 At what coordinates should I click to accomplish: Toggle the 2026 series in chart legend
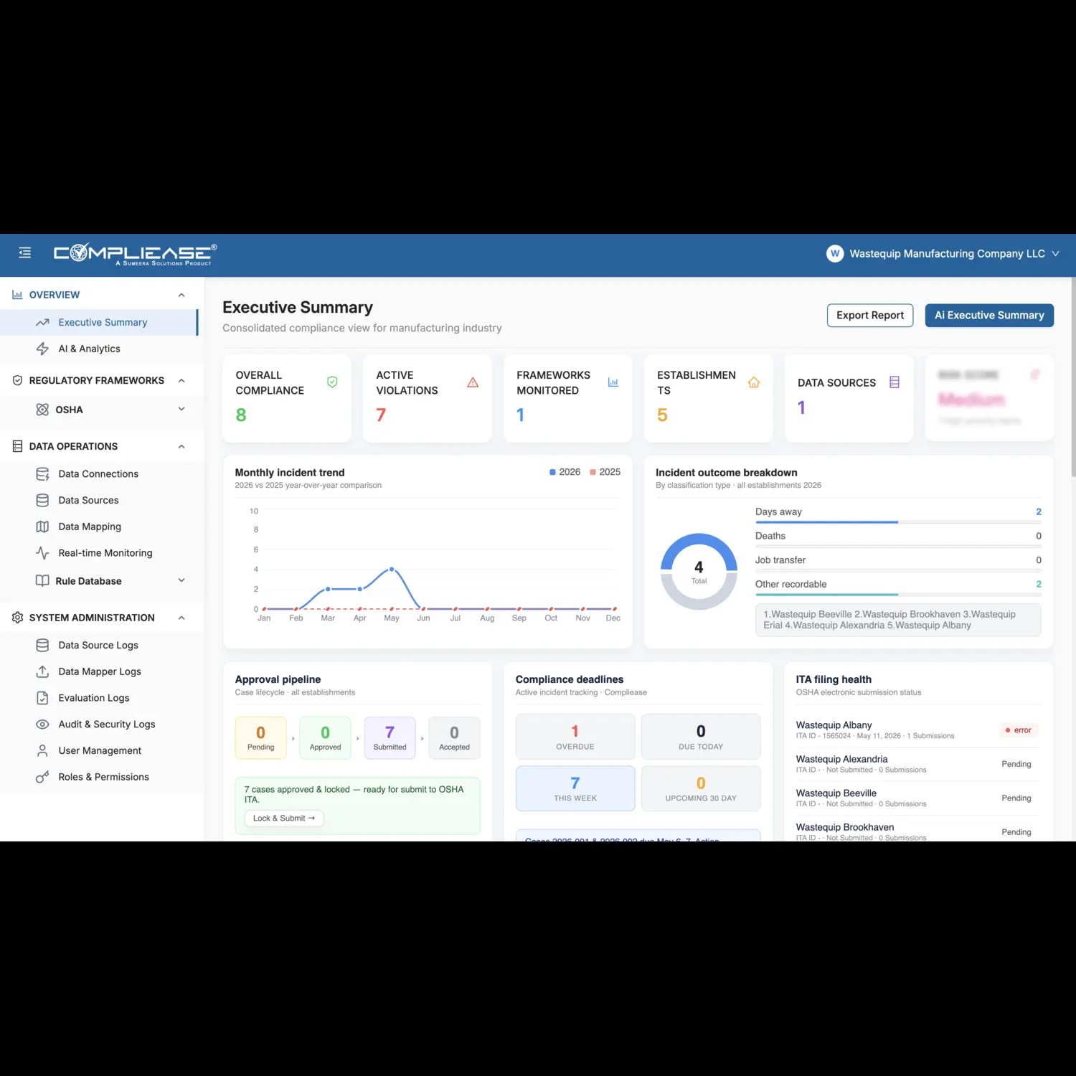565,472
